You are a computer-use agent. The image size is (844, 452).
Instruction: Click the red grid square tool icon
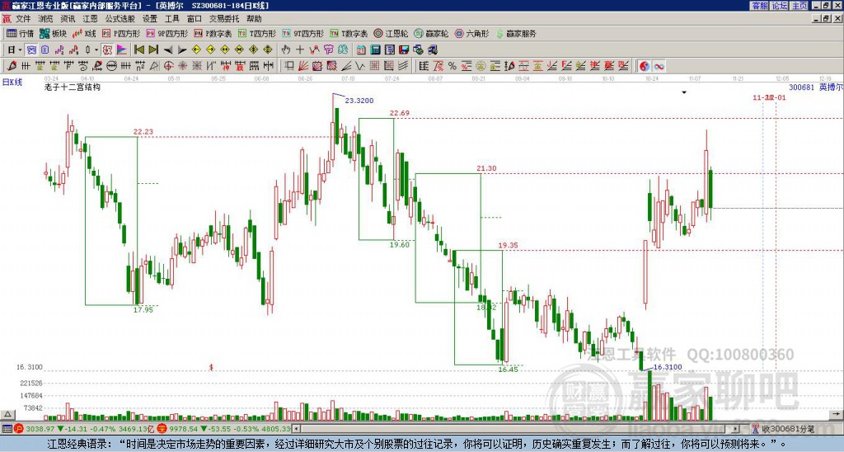374,66
